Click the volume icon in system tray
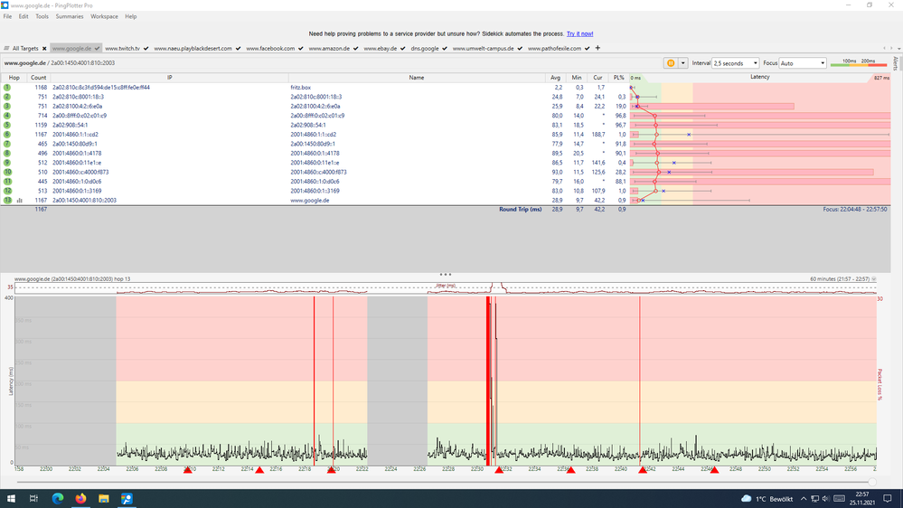Screen dimensions: 903x508 coord(825,498)
